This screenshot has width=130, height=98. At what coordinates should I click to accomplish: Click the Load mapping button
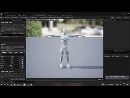coord(21,53)
